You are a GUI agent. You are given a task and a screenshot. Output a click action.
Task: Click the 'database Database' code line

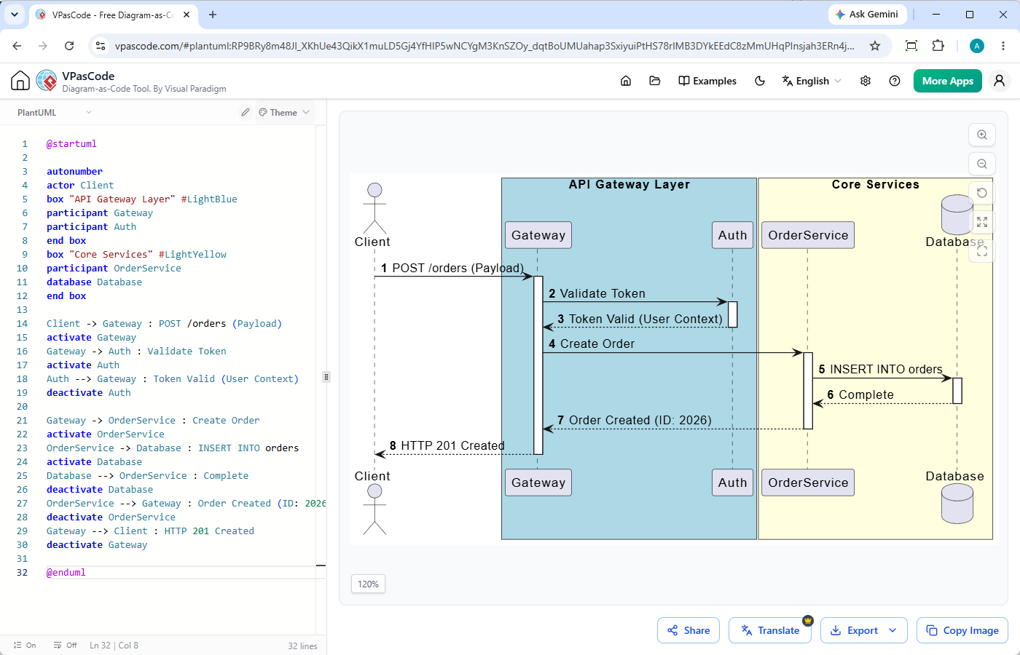94,282
